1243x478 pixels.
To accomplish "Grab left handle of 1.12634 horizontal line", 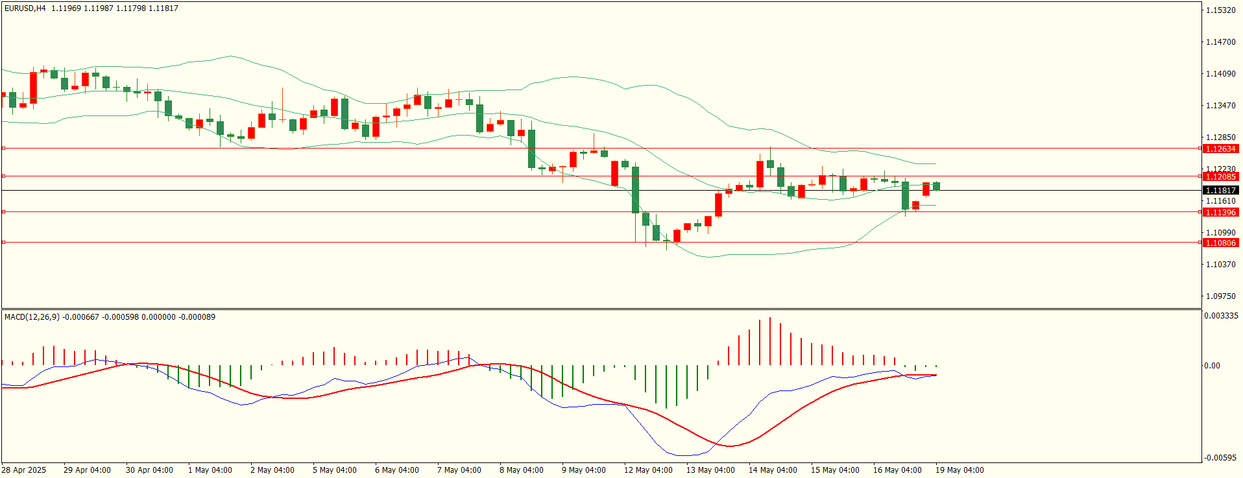I will (x=3, y=149).
